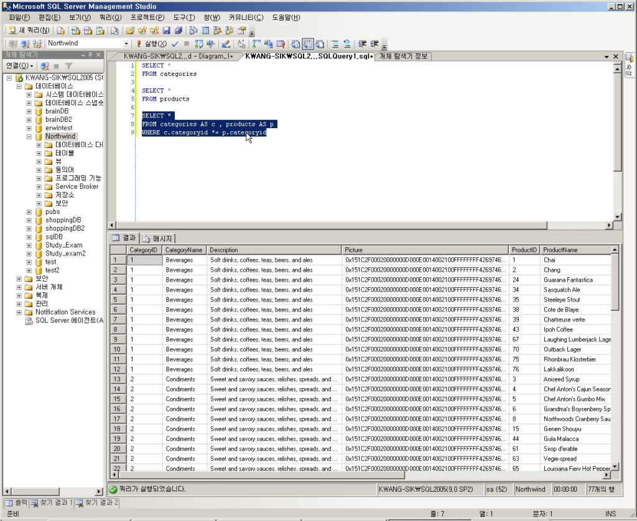
Task: Click the ProductName column header
Action: click(575, 250)
